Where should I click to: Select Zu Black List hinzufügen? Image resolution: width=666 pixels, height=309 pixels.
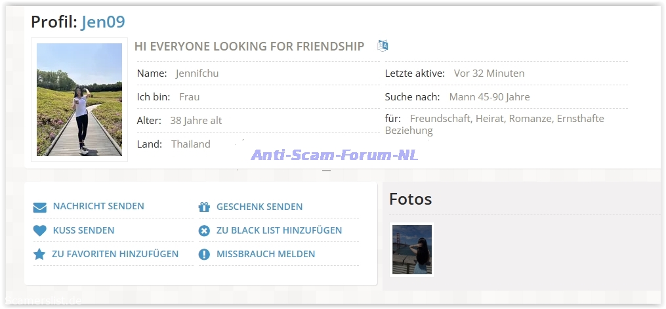coord(279,230)
